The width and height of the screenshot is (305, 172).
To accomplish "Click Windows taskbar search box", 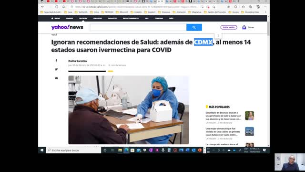I will (x=73, y=150).
